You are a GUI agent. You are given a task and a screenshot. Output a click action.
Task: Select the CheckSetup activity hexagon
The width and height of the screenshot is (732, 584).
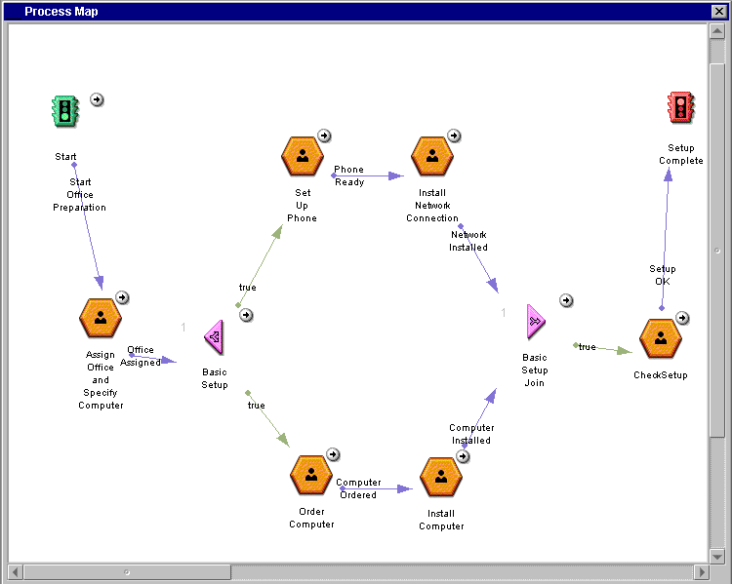pyautogui.click(x=661, y=338)
